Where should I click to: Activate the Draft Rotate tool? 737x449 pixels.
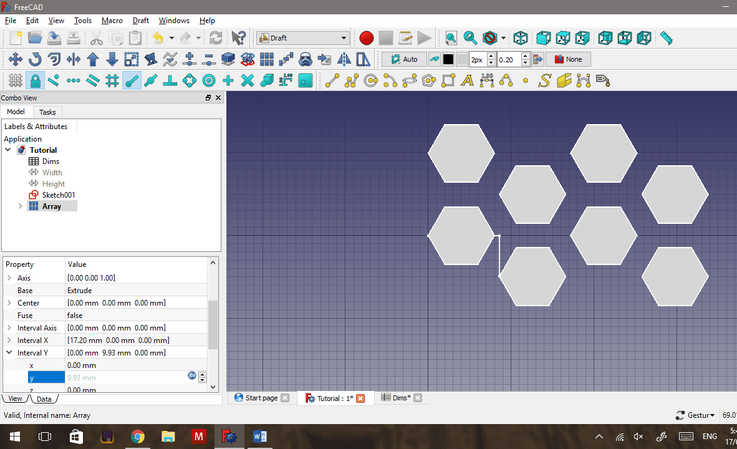point(36,59)
